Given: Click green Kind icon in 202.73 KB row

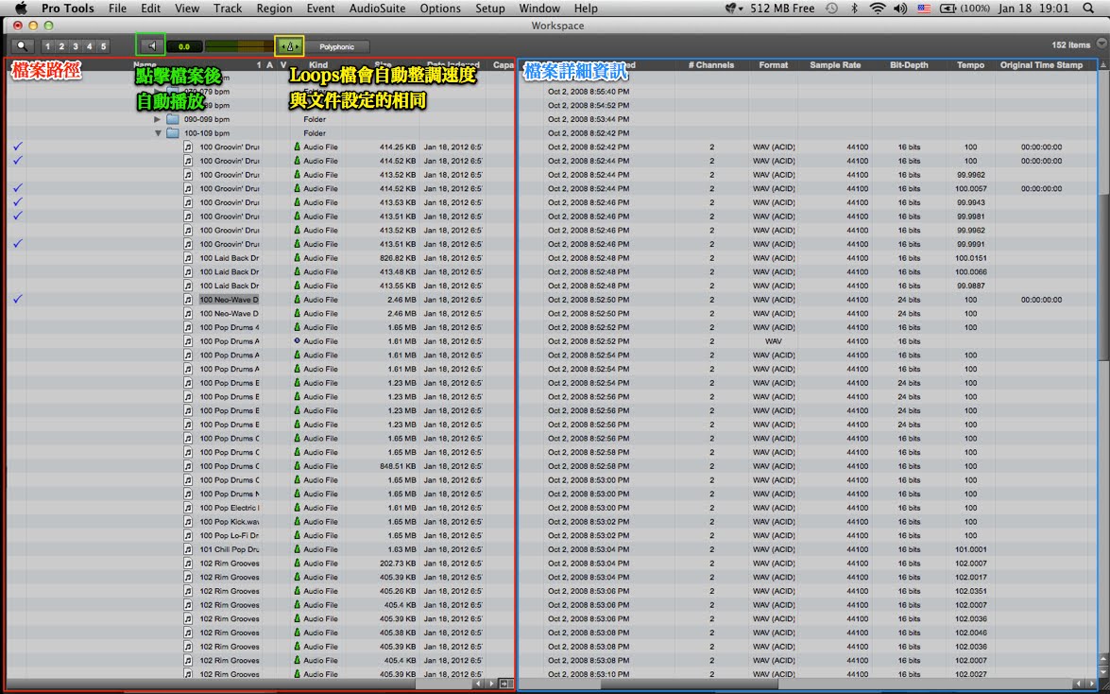Looking at the screenshot, I should pos(298,563).
